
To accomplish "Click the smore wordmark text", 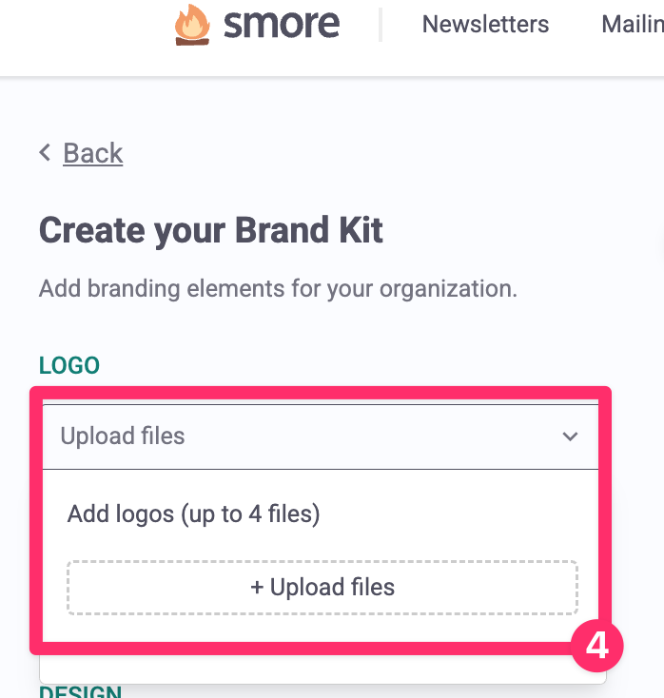I will point(282,25).
